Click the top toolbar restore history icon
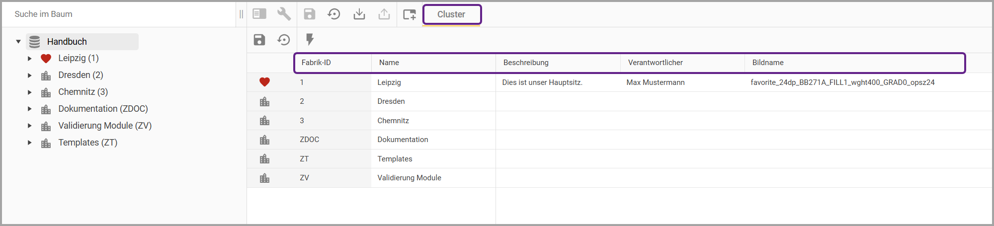Viewport: 994px width, 226px height. coord(334,14)
